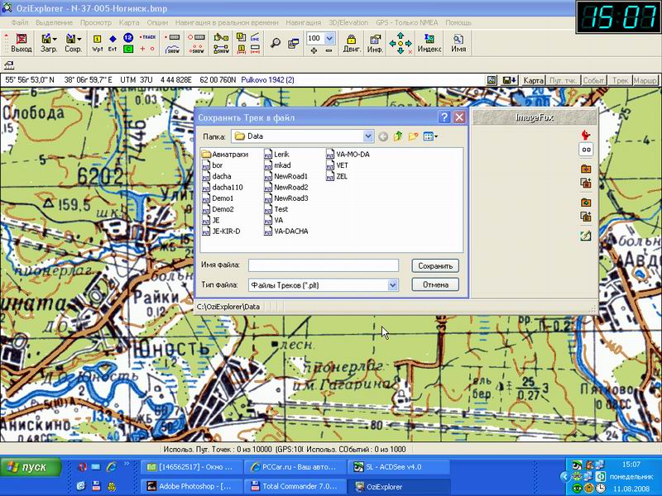Create a new folder in save dialog
Screen dimensions: 662x496
(413, 136)
